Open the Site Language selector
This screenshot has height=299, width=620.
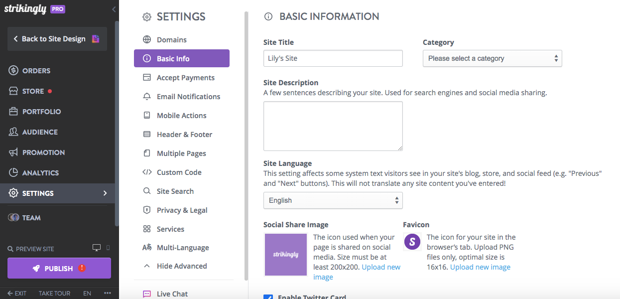click(333, 200)
